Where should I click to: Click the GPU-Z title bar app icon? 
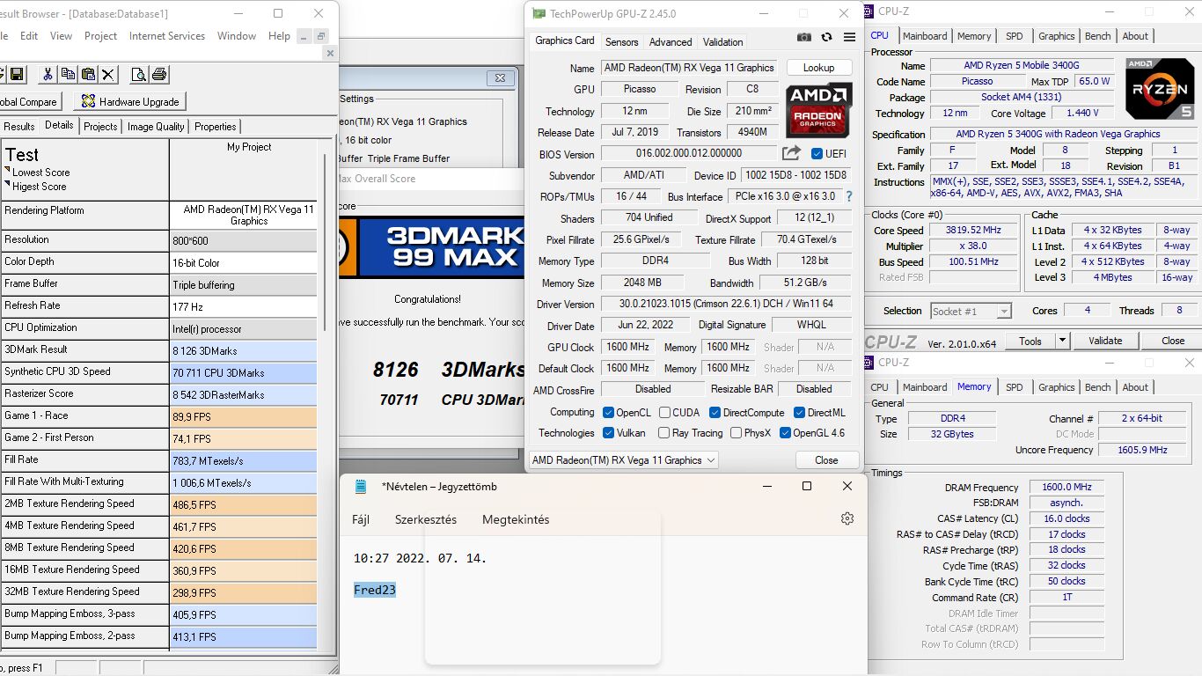click(x=538, y=13)
